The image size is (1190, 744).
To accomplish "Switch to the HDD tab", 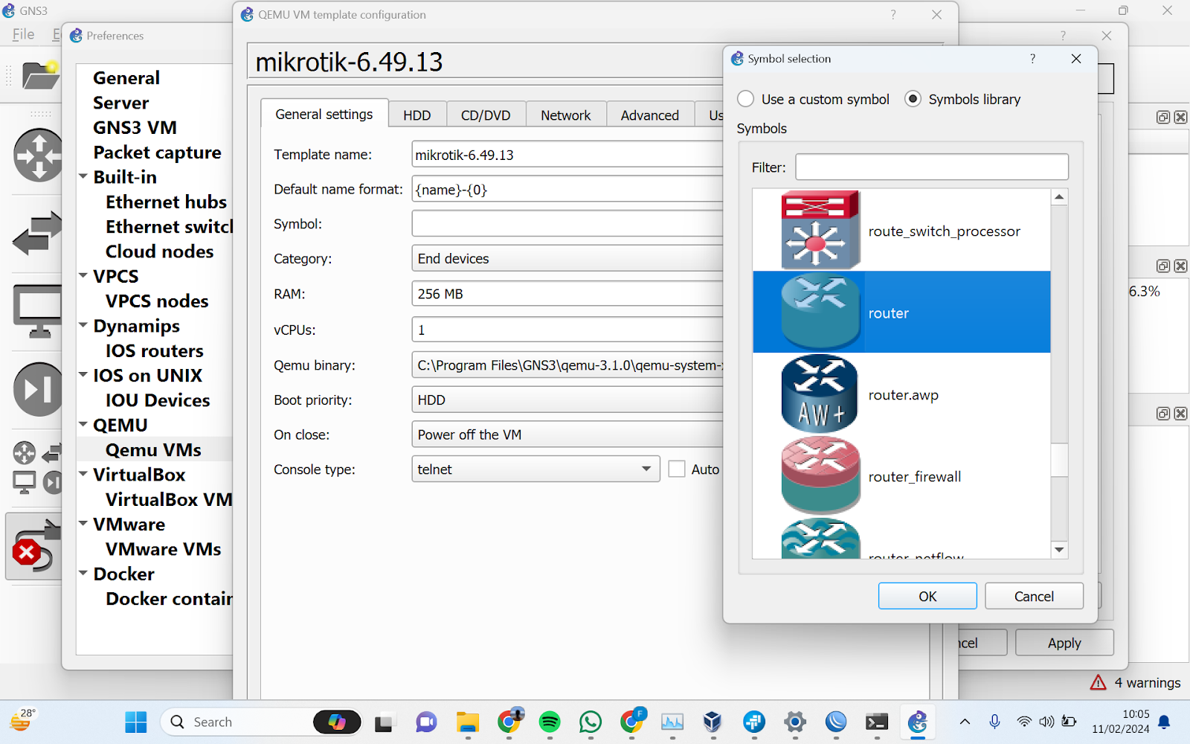I will click(417, 115).
